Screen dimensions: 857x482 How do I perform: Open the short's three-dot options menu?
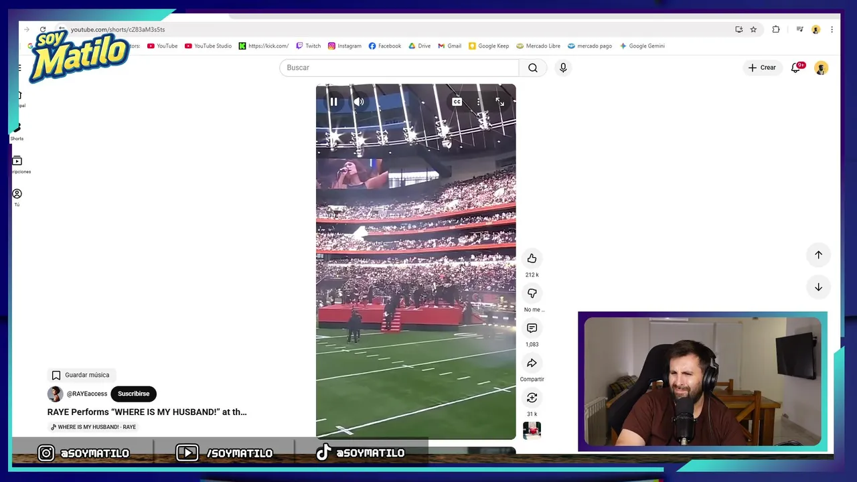pyautogui.click(x=478, y=102)
